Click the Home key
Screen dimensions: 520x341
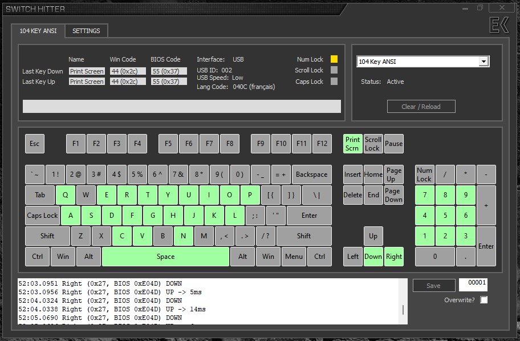coord(373,174)
